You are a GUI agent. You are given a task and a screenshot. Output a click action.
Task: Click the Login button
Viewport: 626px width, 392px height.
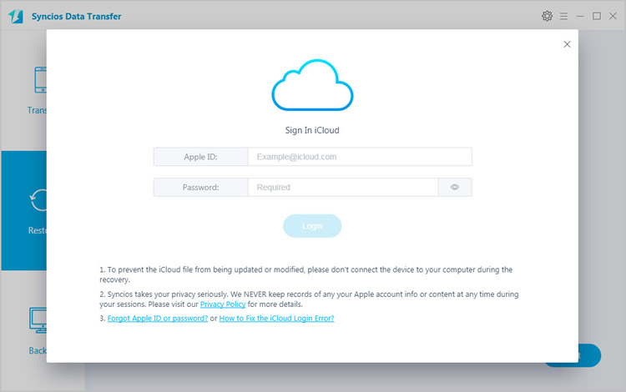[312, 226]
